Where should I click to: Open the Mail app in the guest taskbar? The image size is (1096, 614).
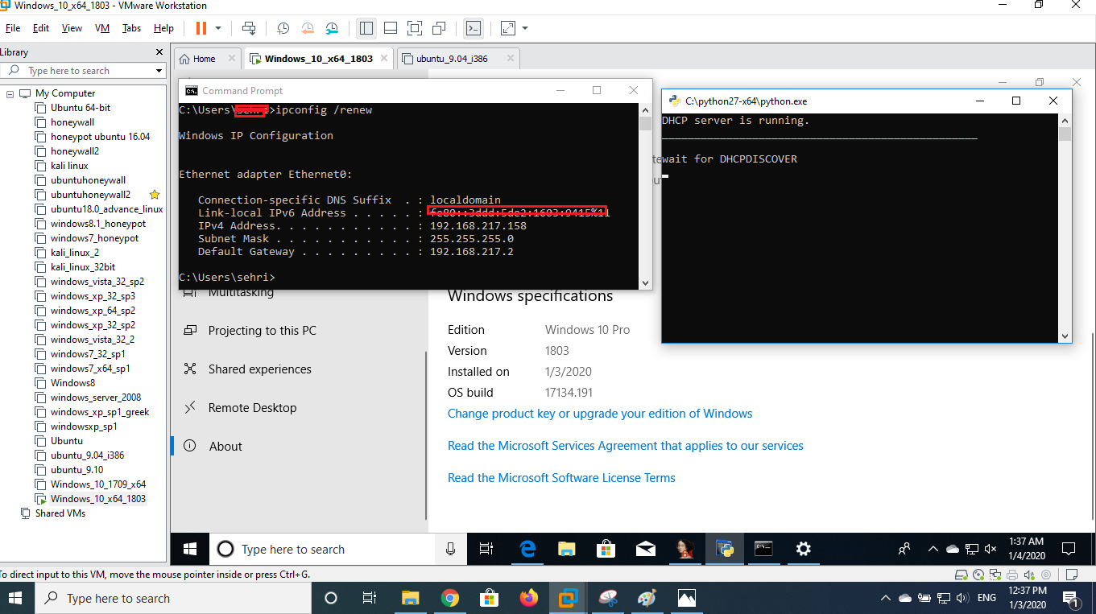coord(645,549)
